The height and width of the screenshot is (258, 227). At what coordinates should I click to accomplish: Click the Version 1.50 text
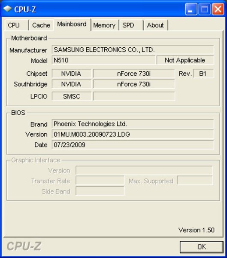(x=197, y=230)
